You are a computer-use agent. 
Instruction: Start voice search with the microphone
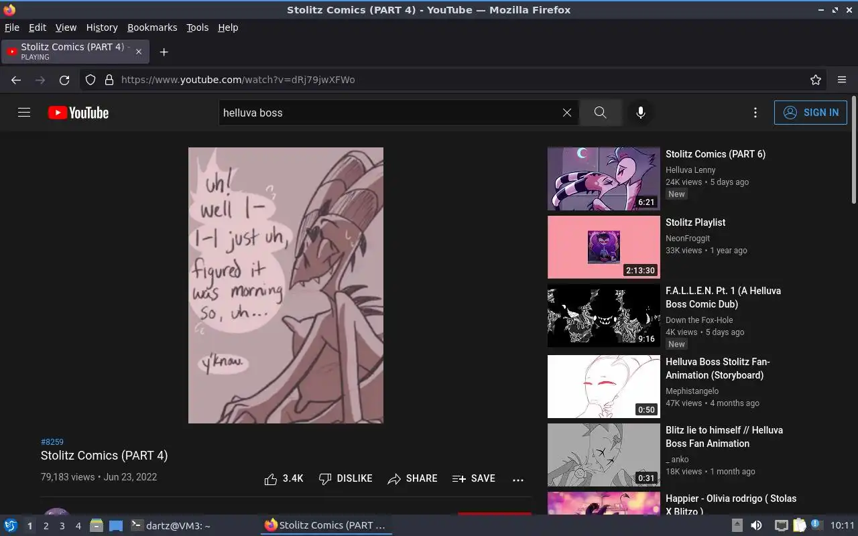(x=641, y=113)
